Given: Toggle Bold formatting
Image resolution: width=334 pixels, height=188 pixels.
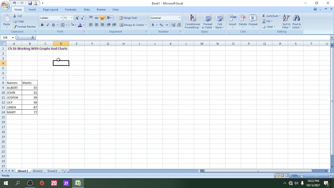Looking at the screenshot, I should [x=42, y=25].
